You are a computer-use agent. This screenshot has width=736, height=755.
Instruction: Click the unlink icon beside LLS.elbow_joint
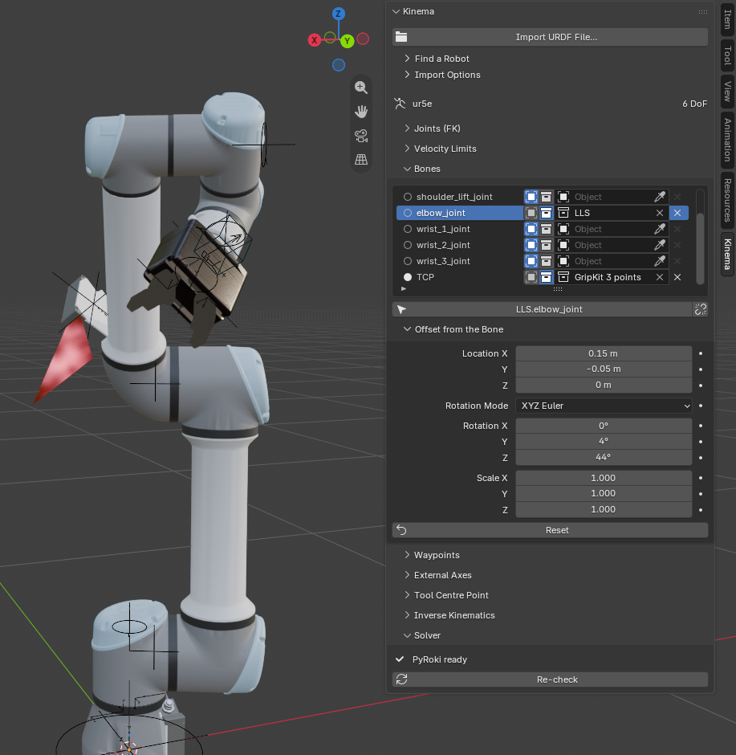pos(701,309)
